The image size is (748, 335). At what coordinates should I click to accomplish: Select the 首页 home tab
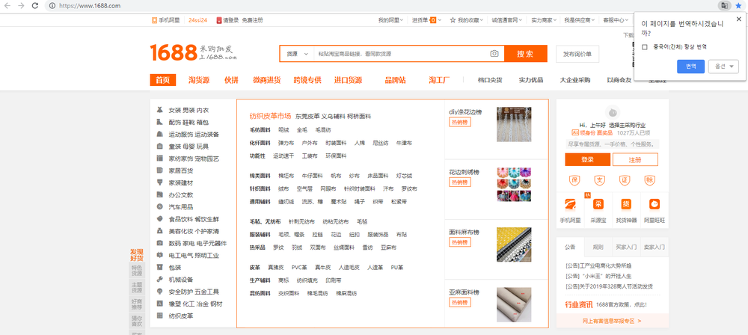(162, 80)
